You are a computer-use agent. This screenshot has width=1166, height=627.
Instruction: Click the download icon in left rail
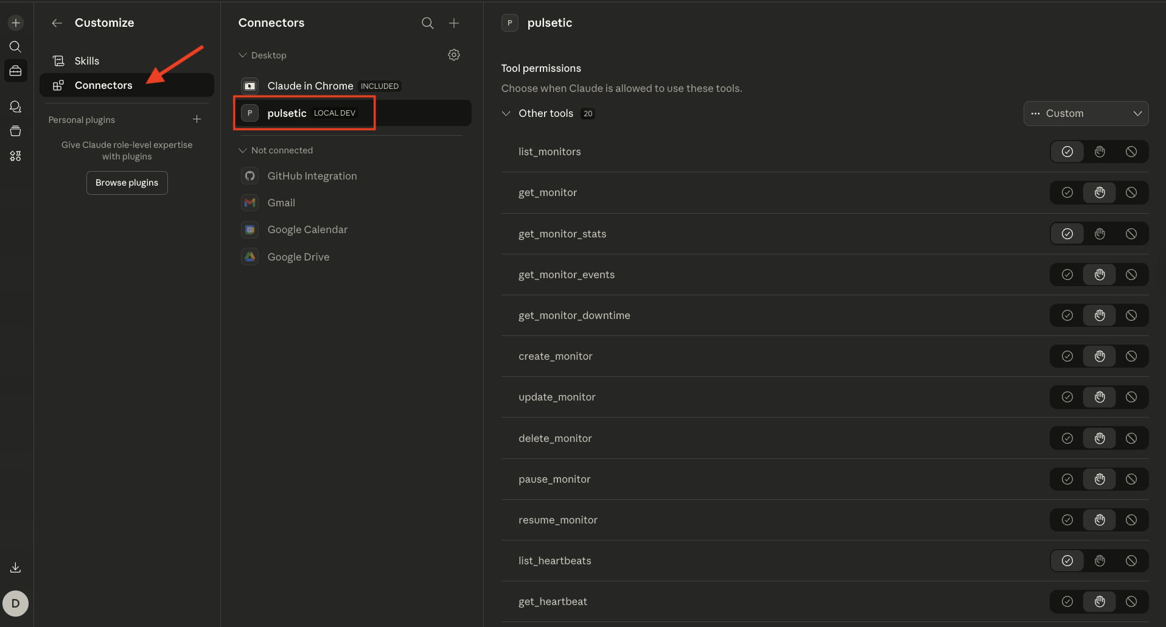click(x=16, y=567)
